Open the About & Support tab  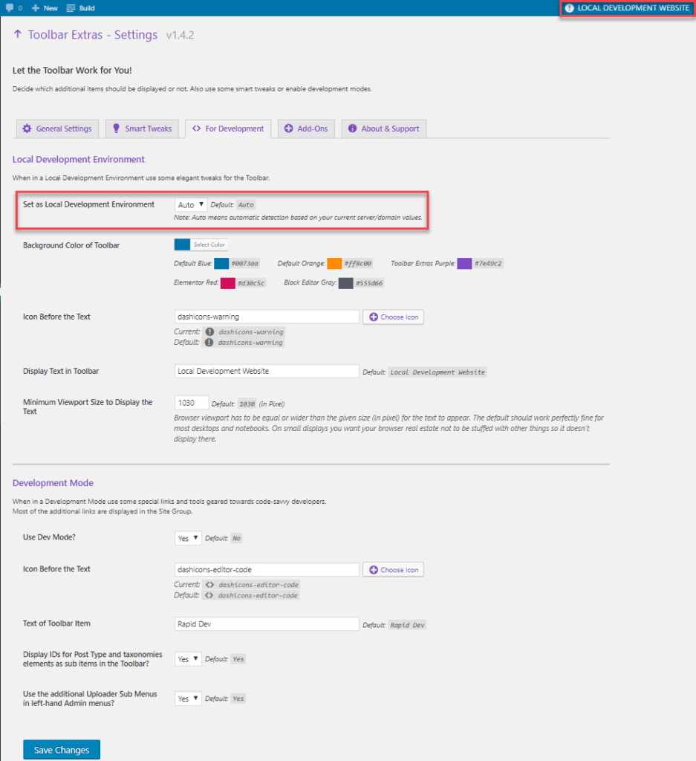pyautogui.click(x=383, y=129)
